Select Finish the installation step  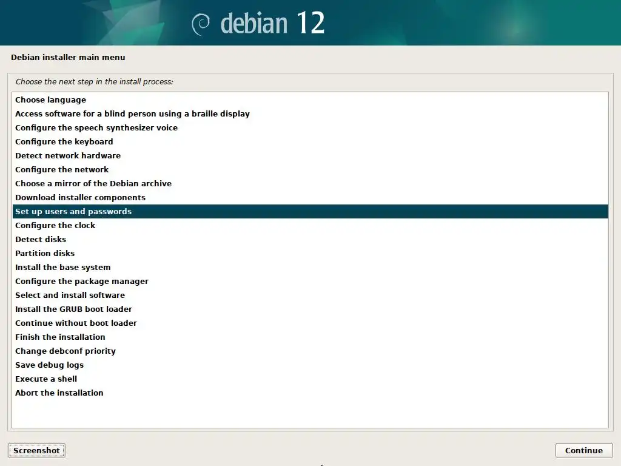pyautogui.click(x=310, y=337)
